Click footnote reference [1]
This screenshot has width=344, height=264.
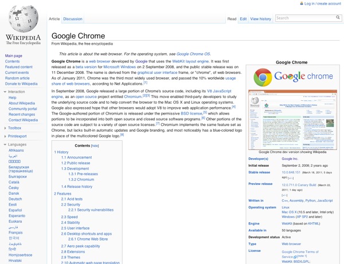pyautogui.click(x=145, y=82)
